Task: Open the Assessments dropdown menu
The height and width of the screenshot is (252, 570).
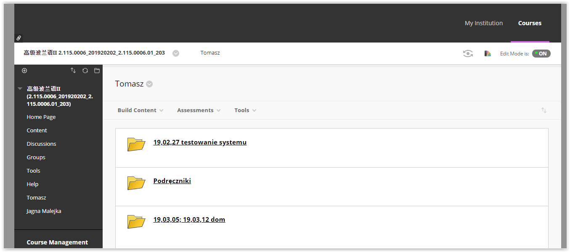Action: tap(199, 110)
